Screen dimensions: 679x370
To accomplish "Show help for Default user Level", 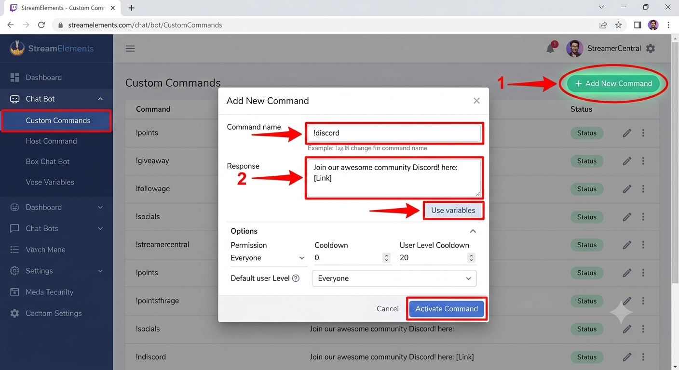I will [x=296, y=278].
